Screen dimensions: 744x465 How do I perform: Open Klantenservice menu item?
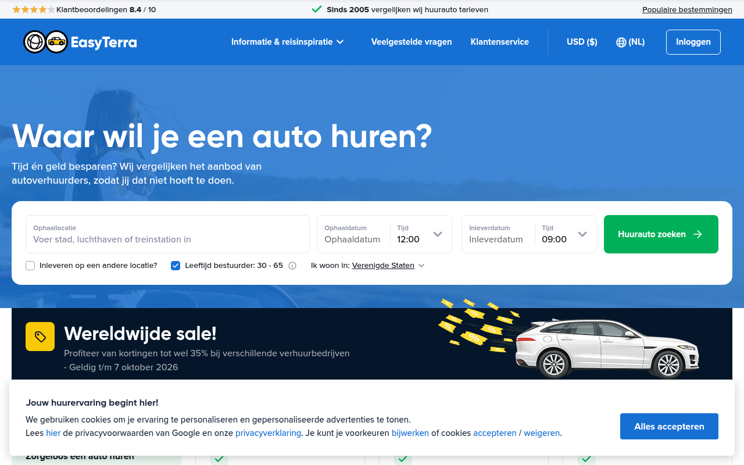point(500,42)
